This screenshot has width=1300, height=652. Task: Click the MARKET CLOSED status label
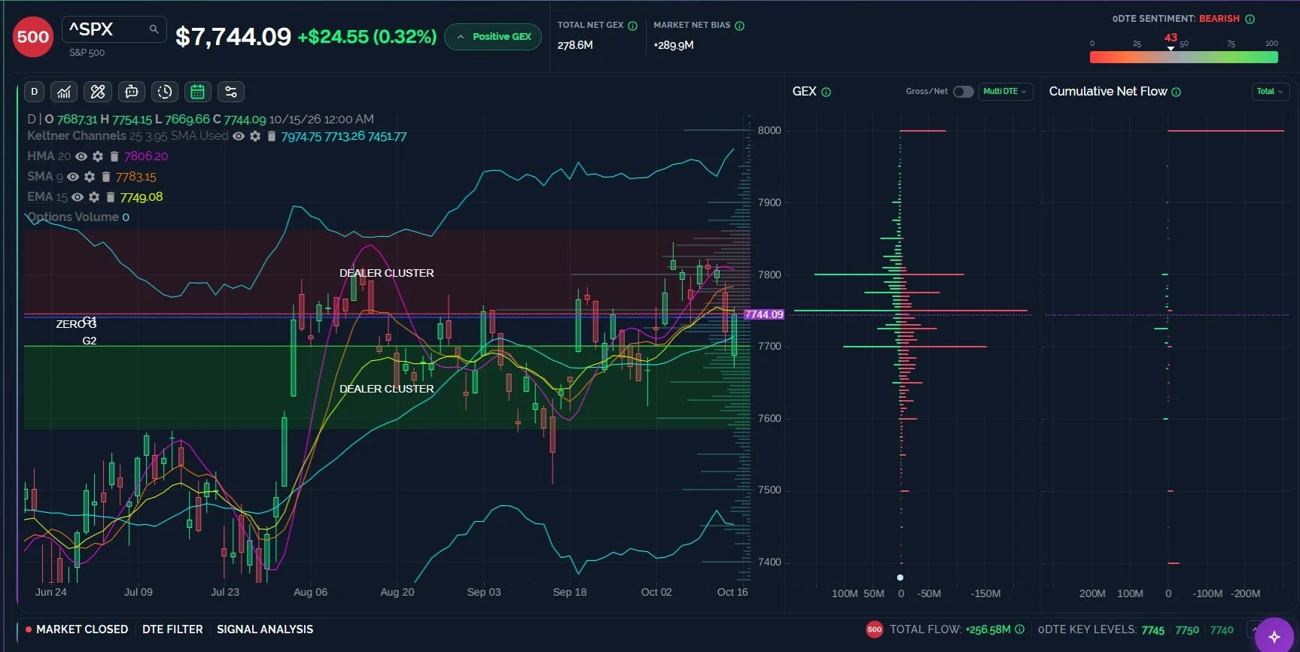tap(82, 629)
